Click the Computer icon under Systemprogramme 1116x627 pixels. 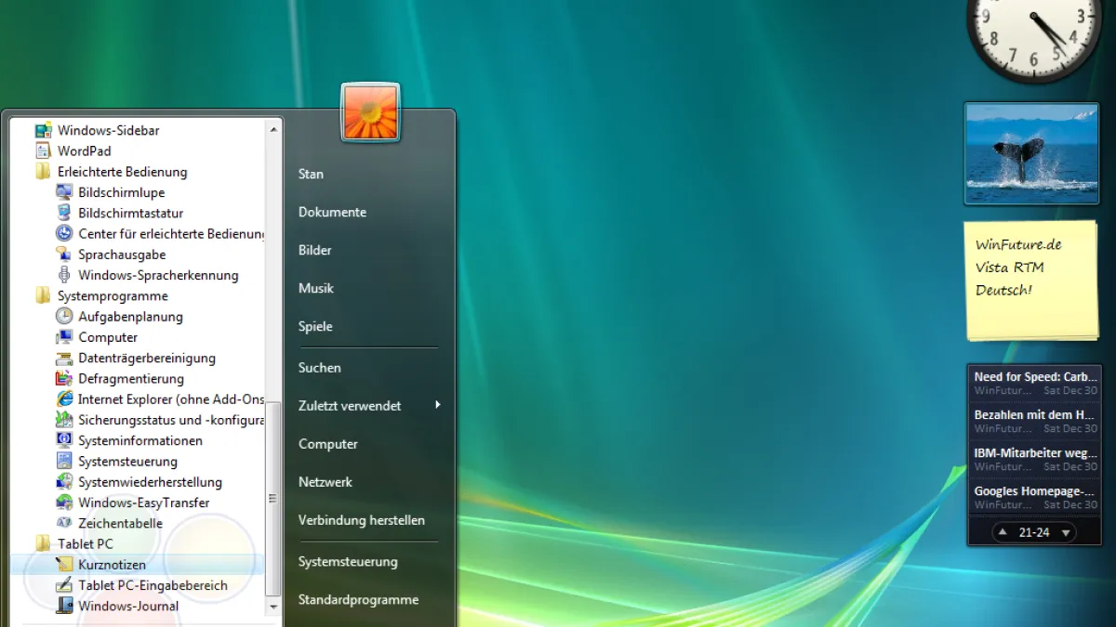[x=63, y=337]
